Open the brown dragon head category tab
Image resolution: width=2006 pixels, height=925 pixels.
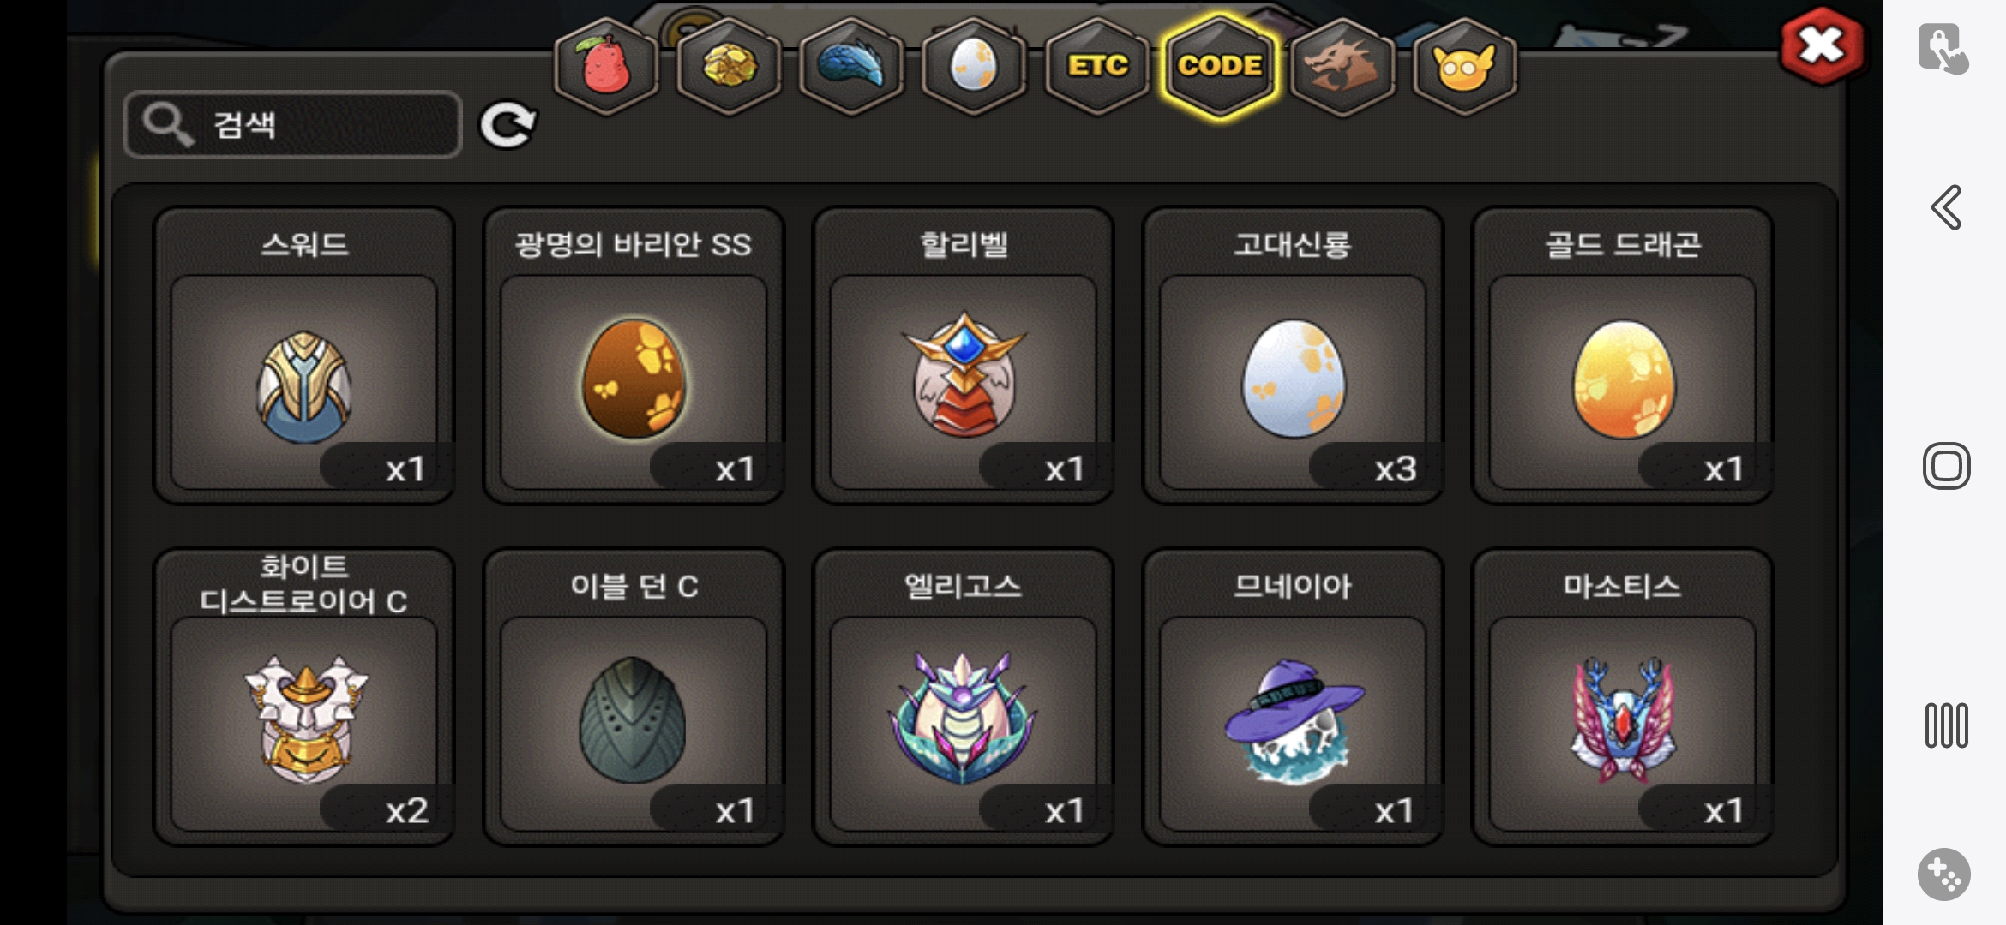pyautogui.click(x=1342, y=67)
